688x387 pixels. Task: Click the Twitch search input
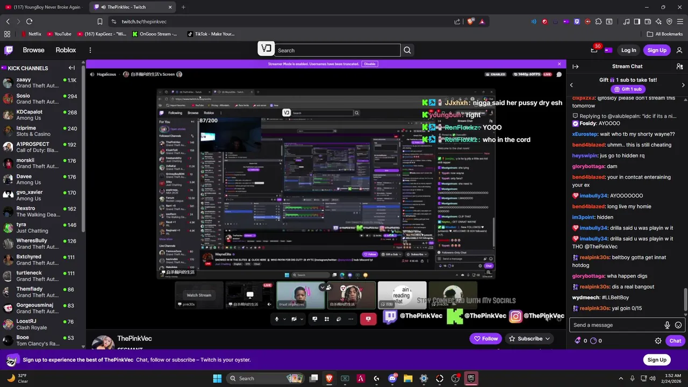(x=339, y=50)
